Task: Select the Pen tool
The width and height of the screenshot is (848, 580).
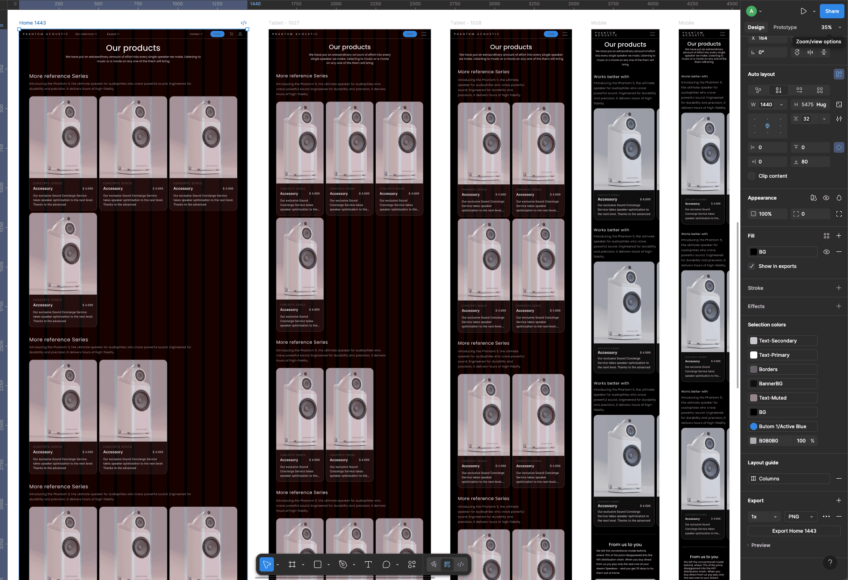Action: pyautogui.click(x=343, y=564)
